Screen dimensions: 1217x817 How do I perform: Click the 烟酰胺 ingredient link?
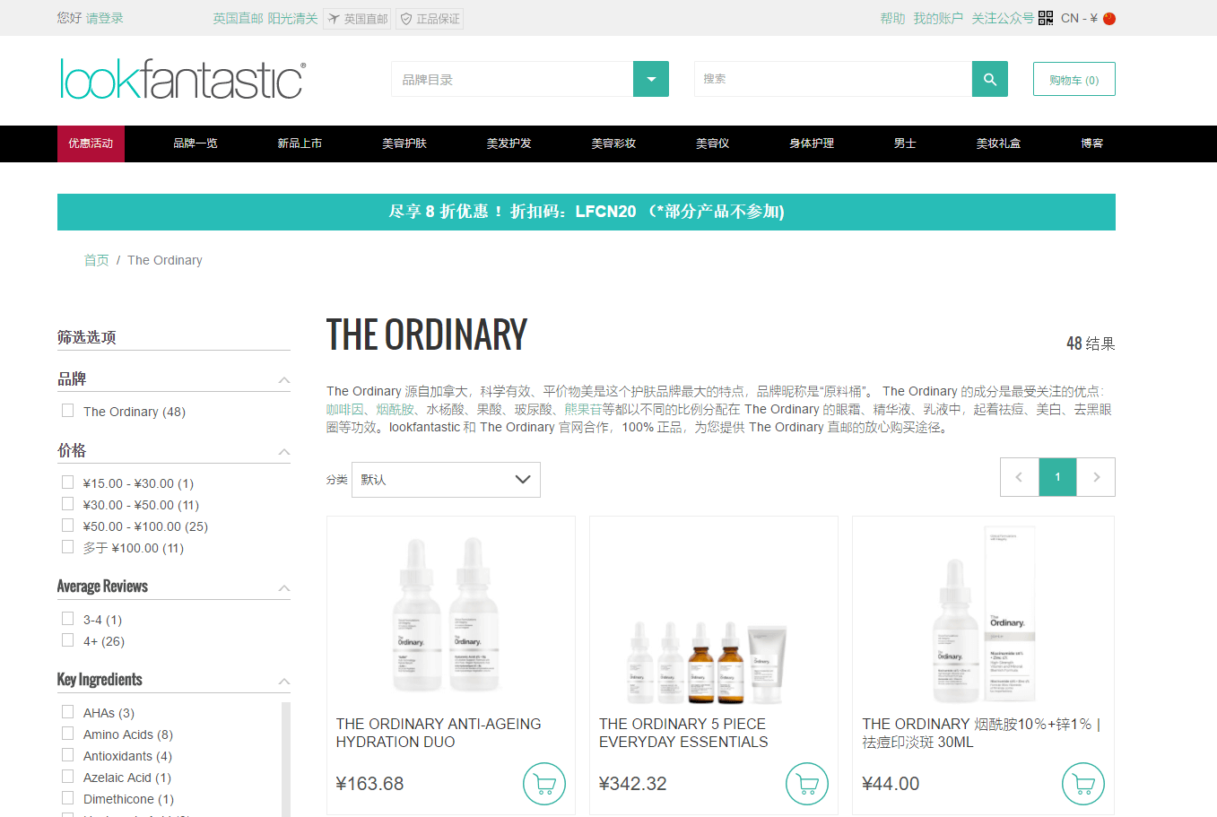396,409
